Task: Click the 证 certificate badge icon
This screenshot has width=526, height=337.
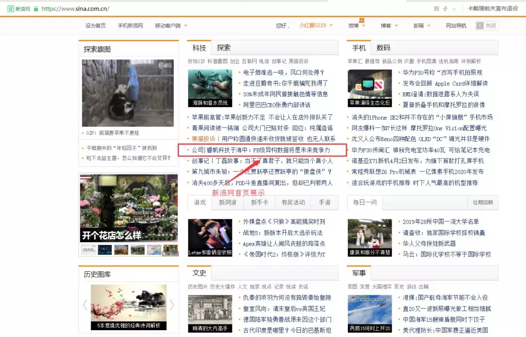Action: 10,9
